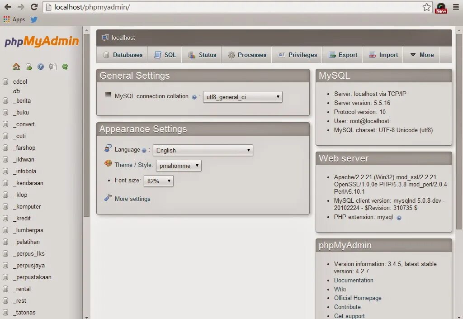Click the database icon beside _klop

click(5, 195)
